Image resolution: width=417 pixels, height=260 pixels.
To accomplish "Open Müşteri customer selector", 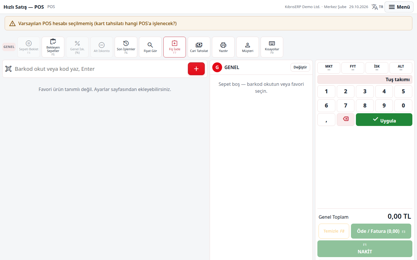I will (248, 47).
